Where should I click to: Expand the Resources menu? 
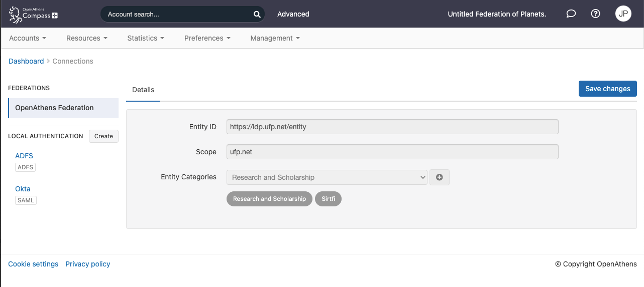[x=86, y=38]
